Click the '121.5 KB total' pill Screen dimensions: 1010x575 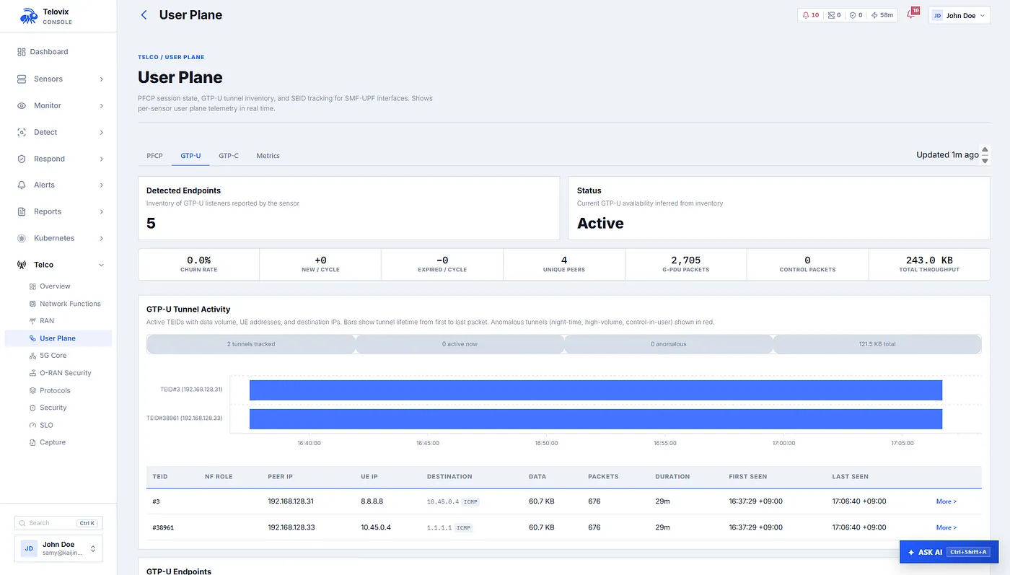click(x=877, y=344)
